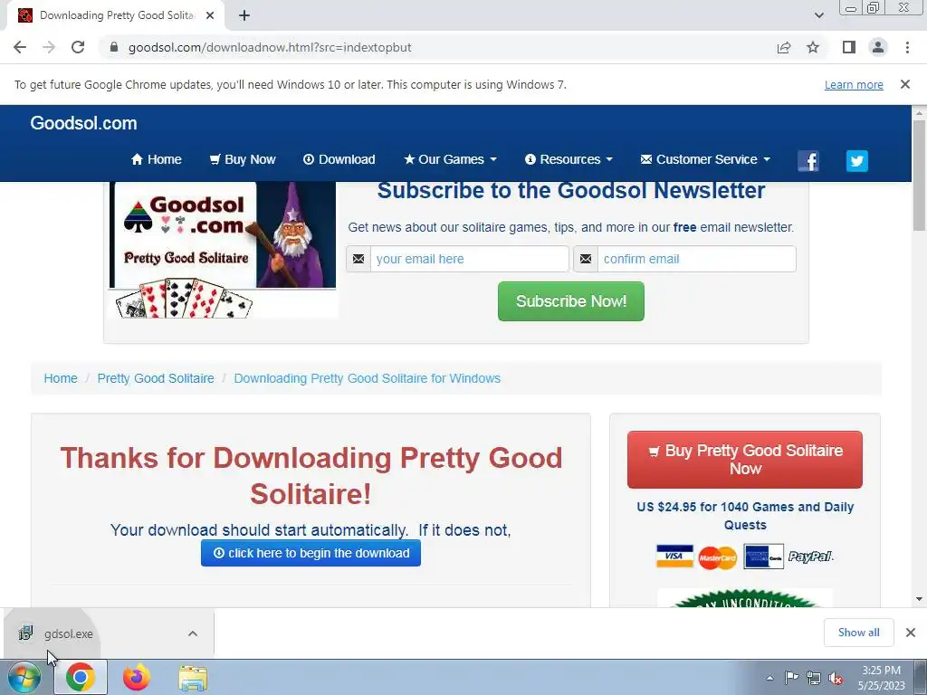The image size is (927, 695).
Task: Focus the 'confirm email' field
Action: (x=696, y=259)
